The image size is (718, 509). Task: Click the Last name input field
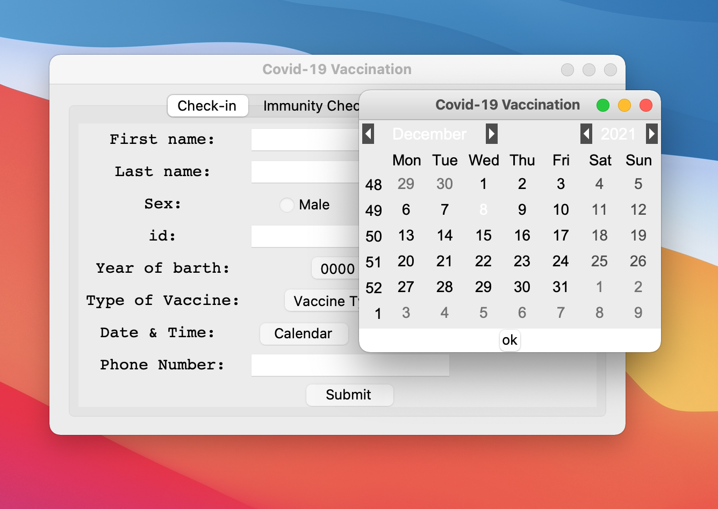pyautogui.click(x=305, y=172)
